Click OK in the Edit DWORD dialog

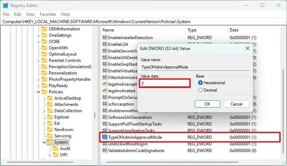(207, 104)
